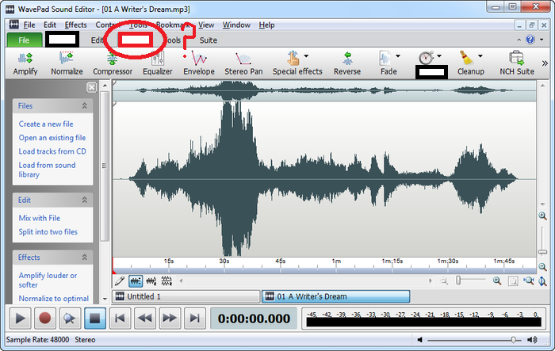Click Load from sound library link
Viewport: 555px width, 351px height.
click(47, 170)
